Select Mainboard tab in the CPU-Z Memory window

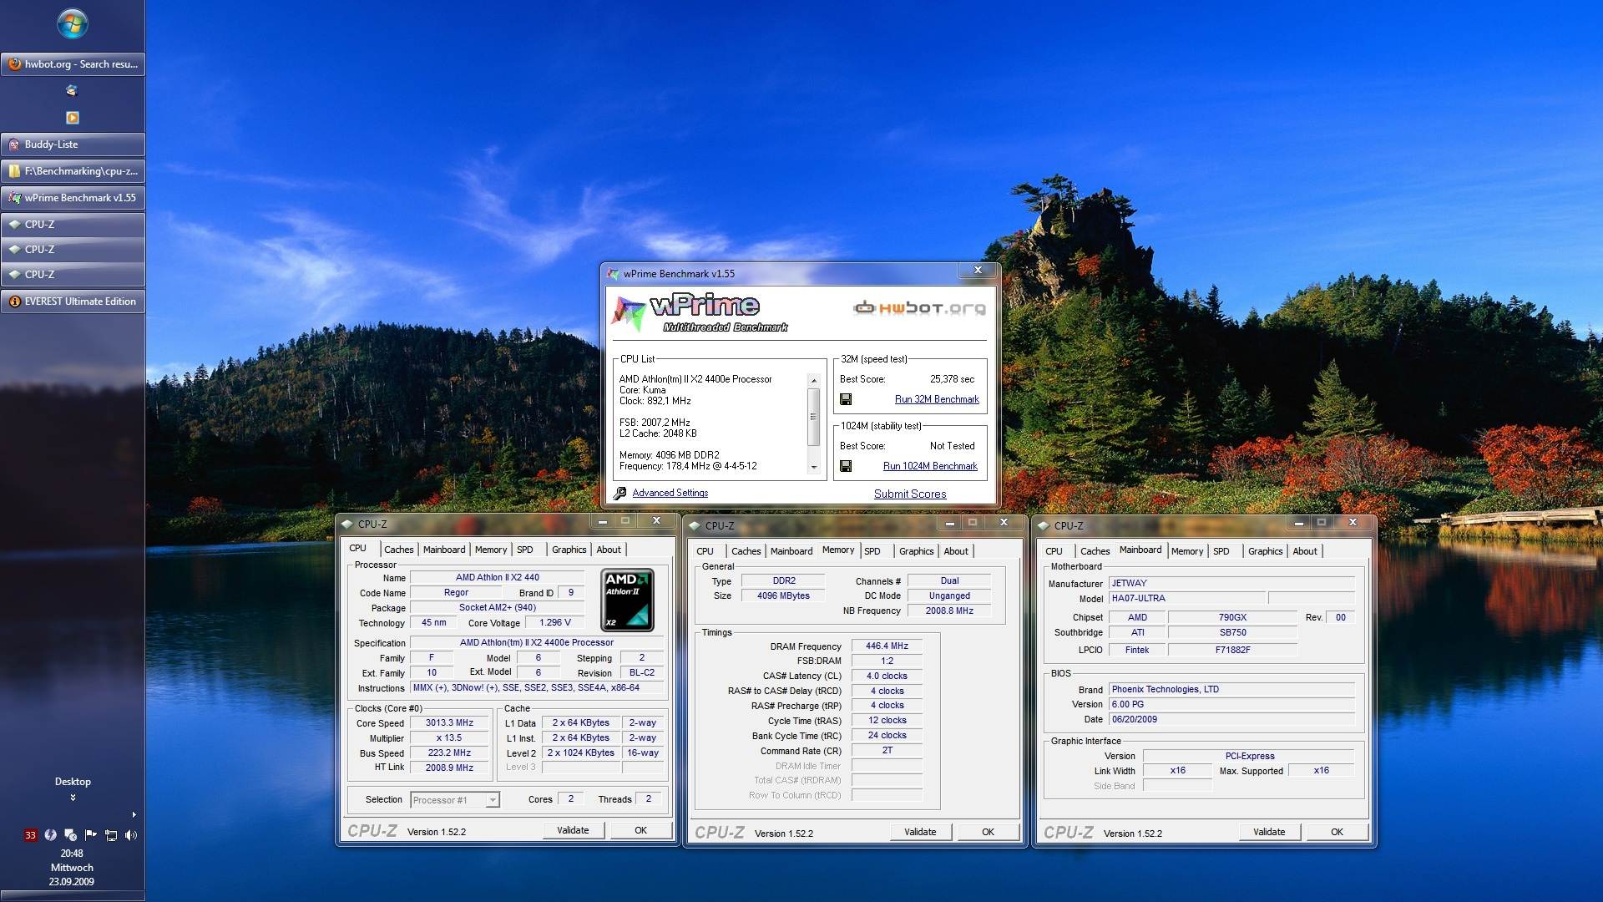(791, 551)
